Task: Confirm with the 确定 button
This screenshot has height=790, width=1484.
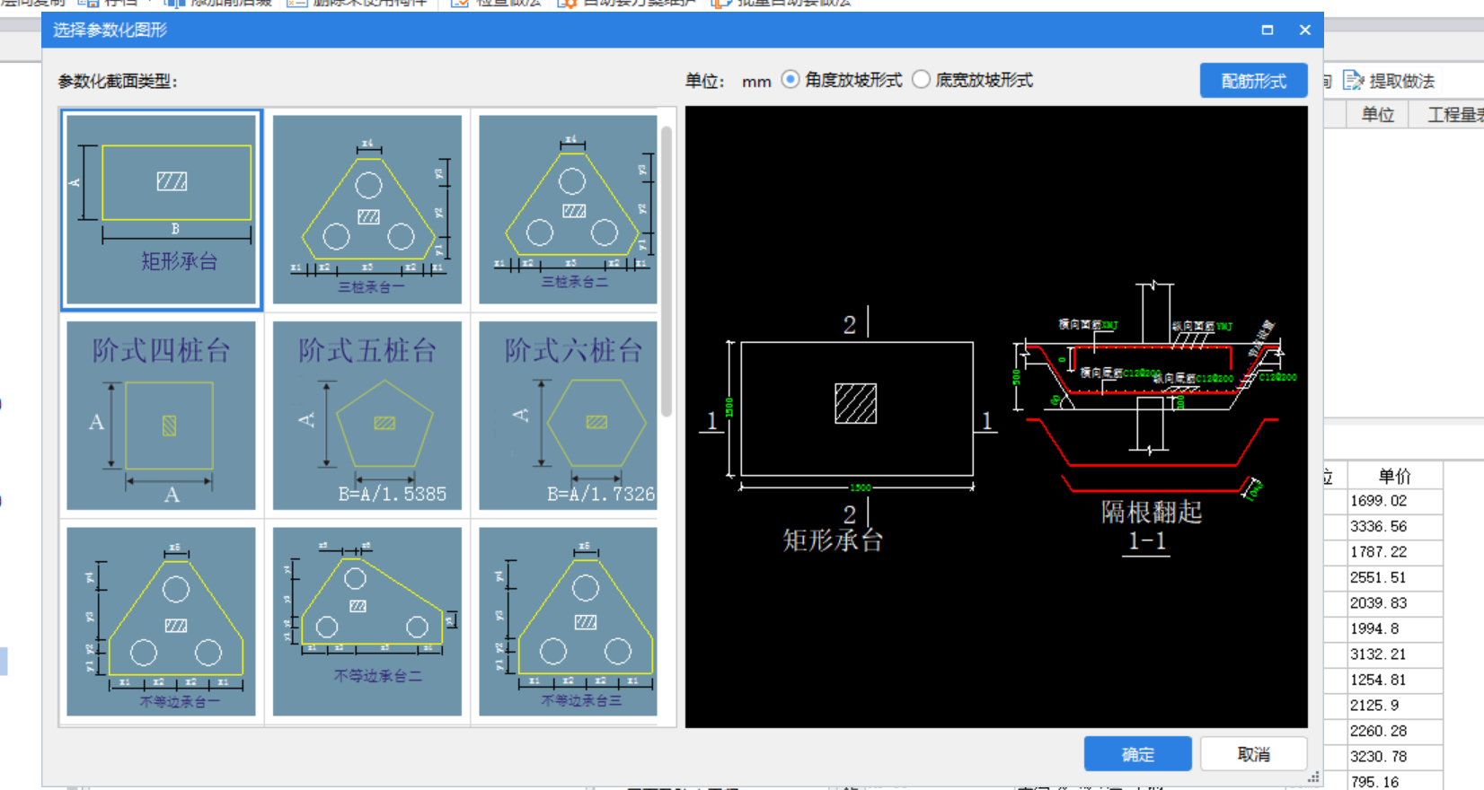Action: tap(1137, 754)
